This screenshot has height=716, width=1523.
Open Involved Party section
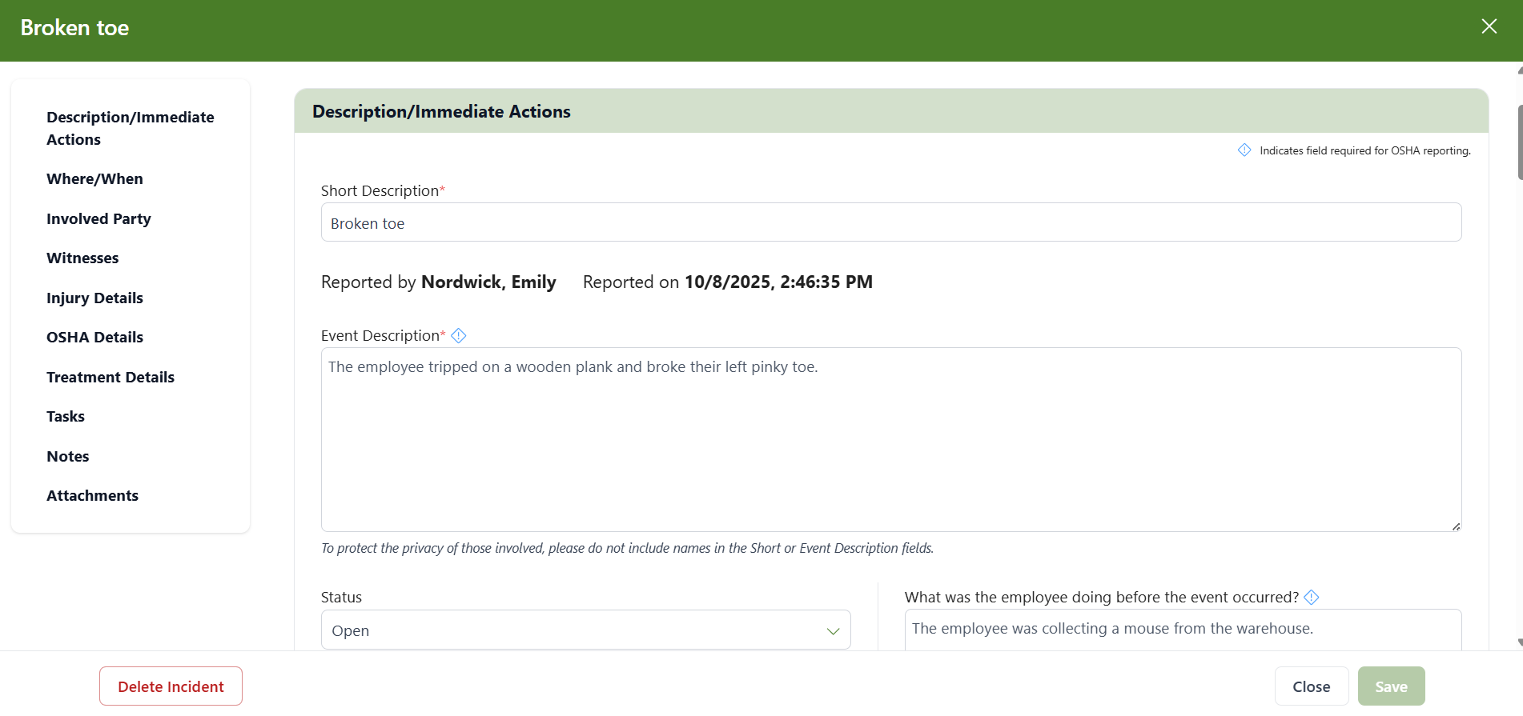coord(98,219)
